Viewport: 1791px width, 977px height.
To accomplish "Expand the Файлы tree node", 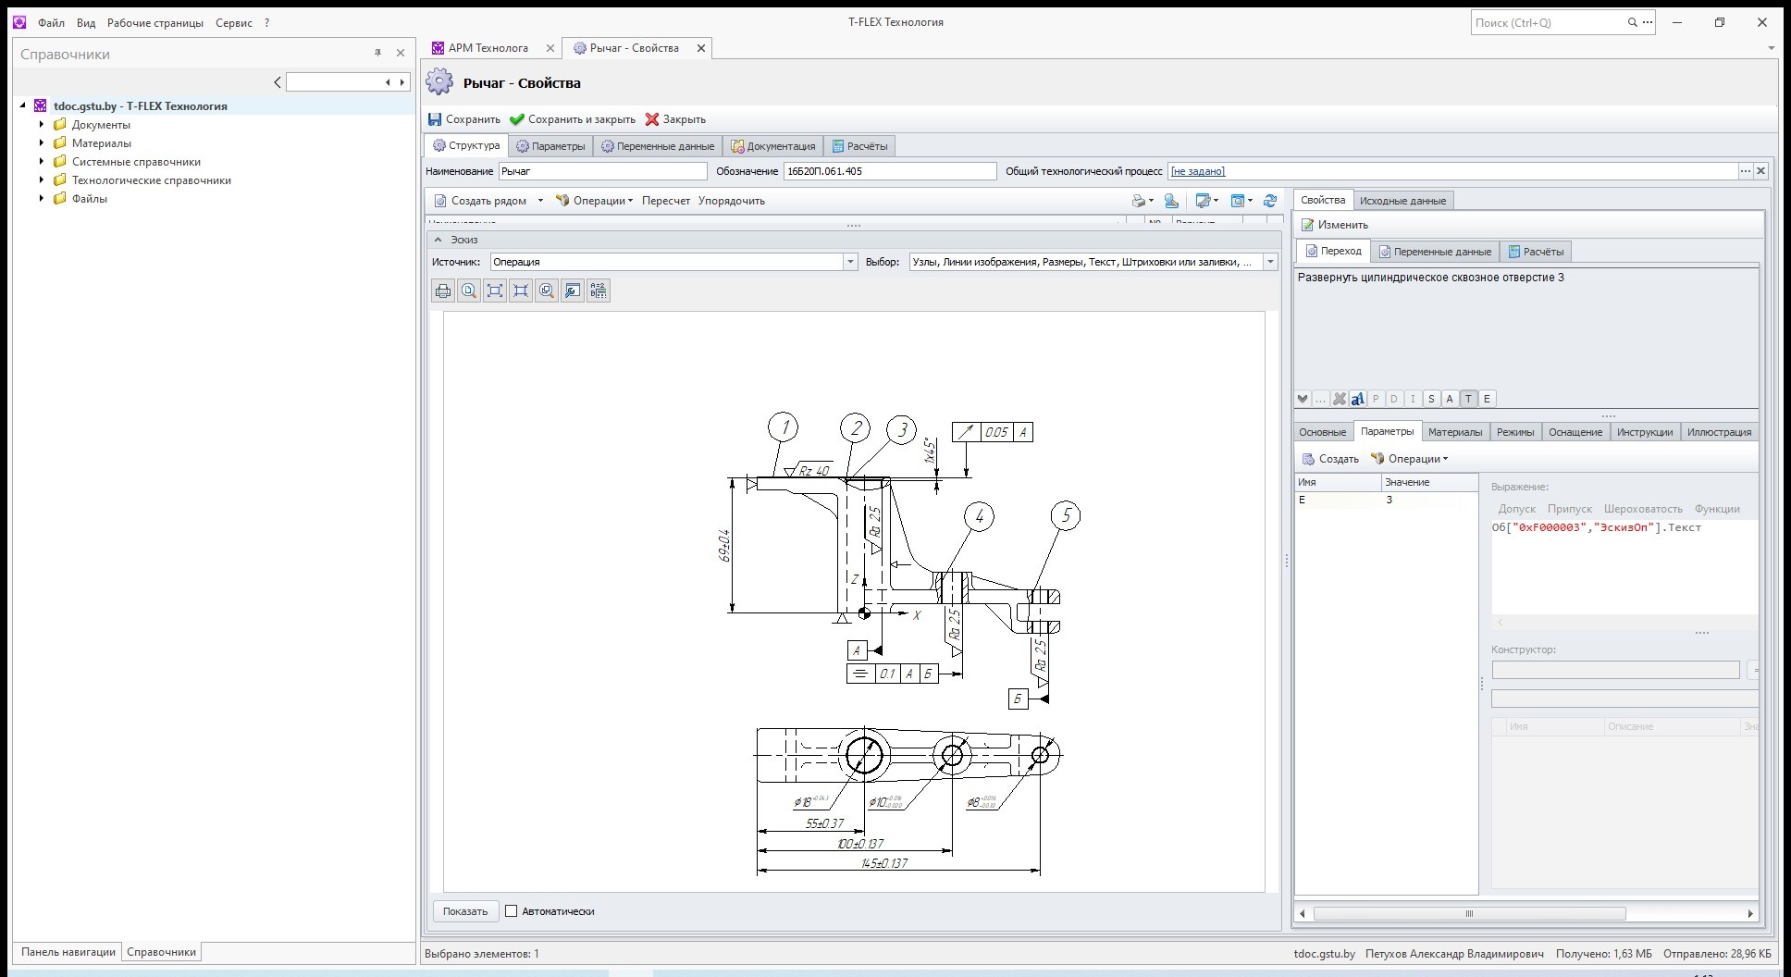I will point(42,198).
